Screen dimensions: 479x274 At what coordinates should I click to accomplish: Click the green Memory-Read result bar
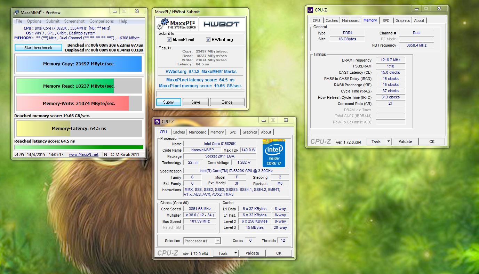(79, 86)
